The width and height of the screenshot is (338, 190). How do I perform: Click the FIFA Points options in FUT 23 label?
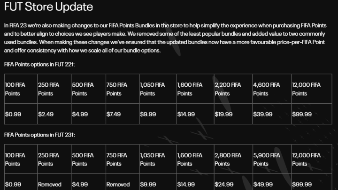[x=39, y=135]
